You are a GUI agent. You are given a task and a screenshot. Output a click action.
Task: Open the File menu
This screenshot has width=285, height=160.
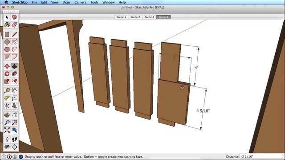pos(34,2)
